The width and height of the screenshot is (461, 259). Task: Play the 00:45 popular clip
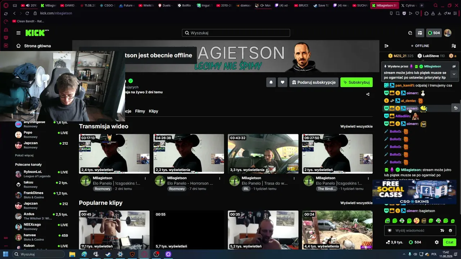tap(114, 230)
